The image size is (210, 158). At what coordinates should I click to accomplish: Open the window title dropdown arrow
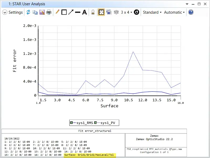click(187, 4)
